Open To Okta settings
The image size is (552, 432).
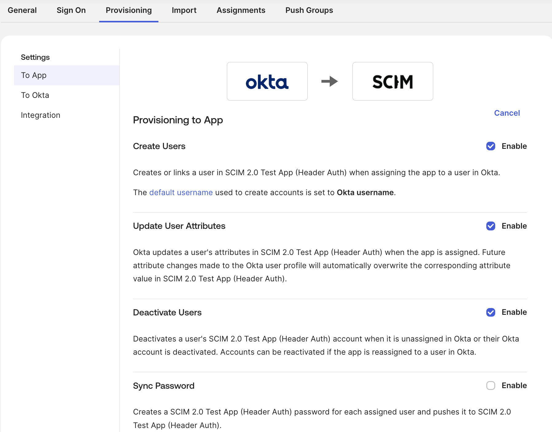tap(35, 95)
